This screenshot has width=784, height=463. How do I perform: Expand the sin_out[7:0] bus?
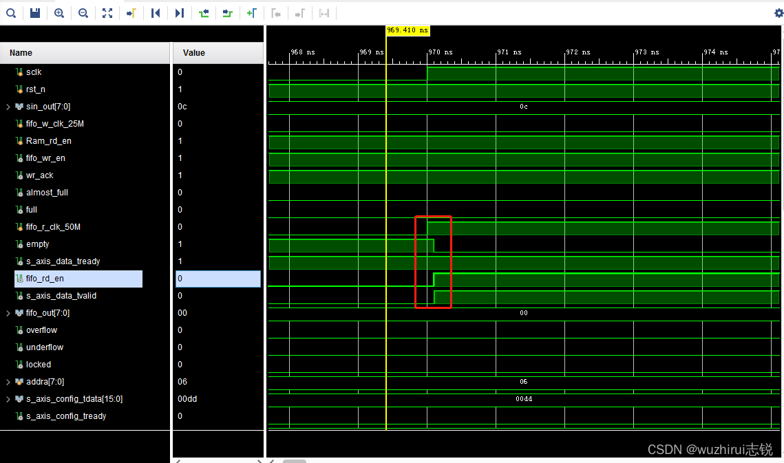8,107
